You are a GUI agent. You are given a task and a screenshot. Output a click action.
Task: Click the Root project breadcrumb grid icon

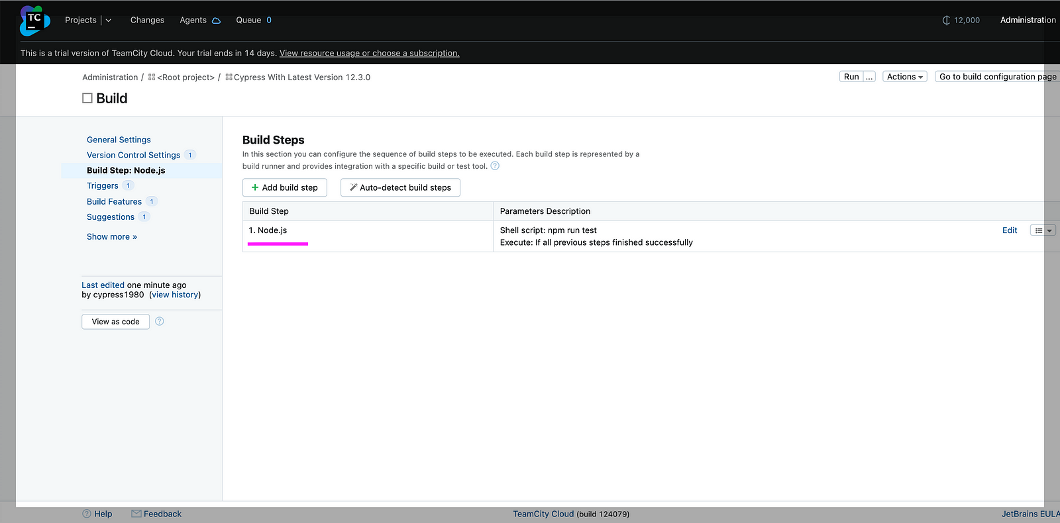point(152,77)
